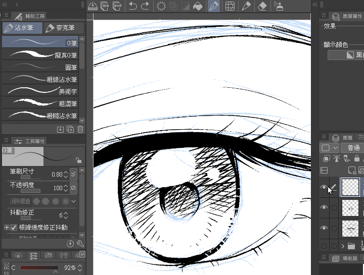Select the Eraser tool icon
The image size is (364, 275).
tap(262, 6)
